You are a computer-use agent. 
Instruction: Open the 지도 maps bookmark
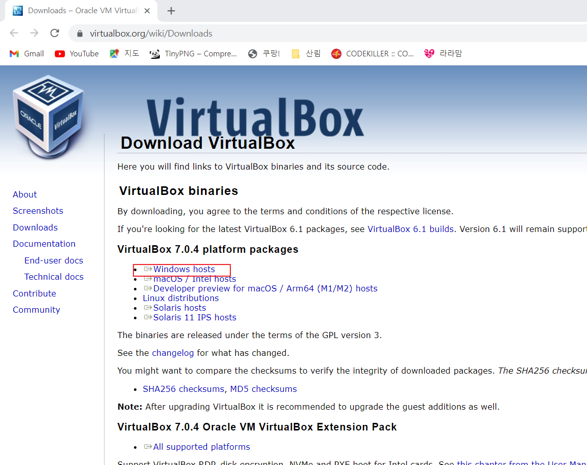click(124, 54)
